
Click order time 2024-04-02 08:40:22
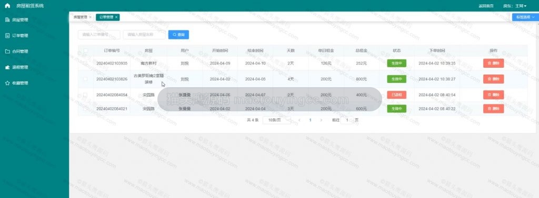pyautogui.click(x=437, y=109)
